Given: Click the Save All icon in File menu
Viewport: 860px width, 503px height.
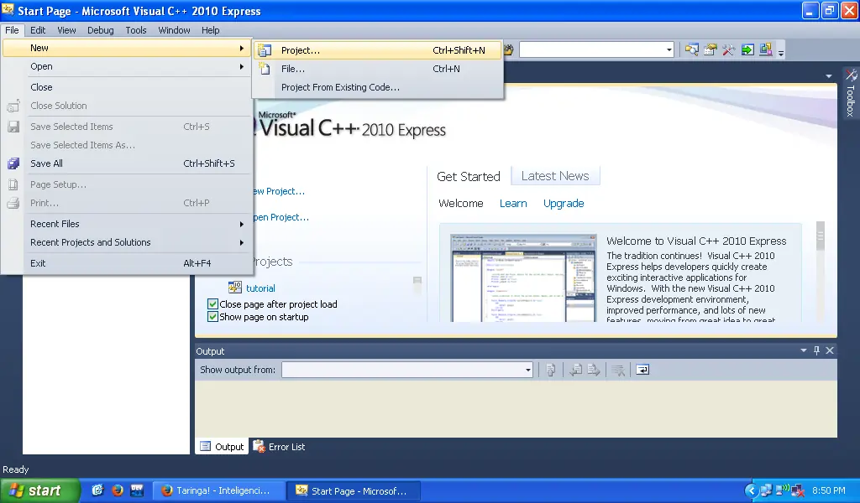Looking at the screenshot, I should click(x=13, y=163).
